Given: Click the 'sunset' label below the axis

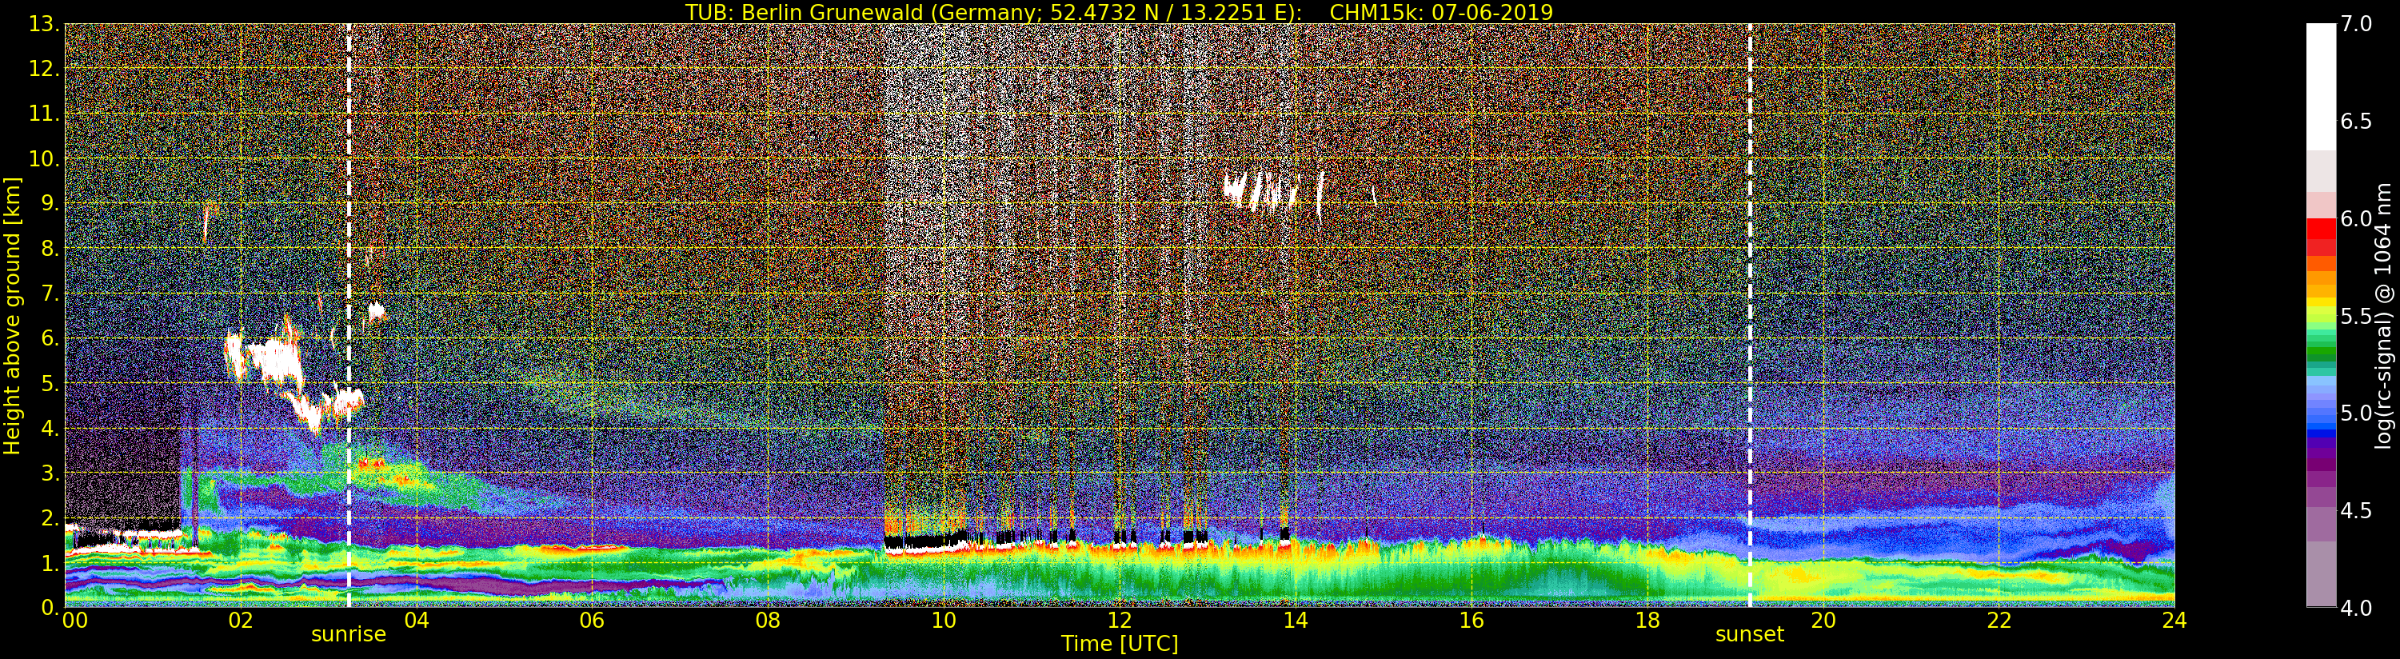Looking at the screenshot, I should pos(1750,635).
